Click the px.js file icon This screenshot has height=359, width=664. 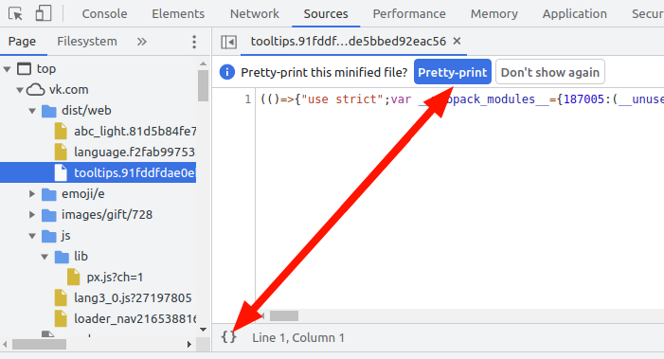tap(74, 277)
